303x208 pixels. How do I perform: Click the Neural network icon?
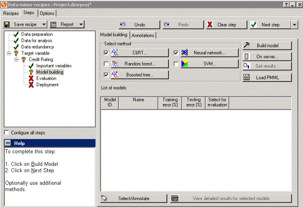coord(185,53)
